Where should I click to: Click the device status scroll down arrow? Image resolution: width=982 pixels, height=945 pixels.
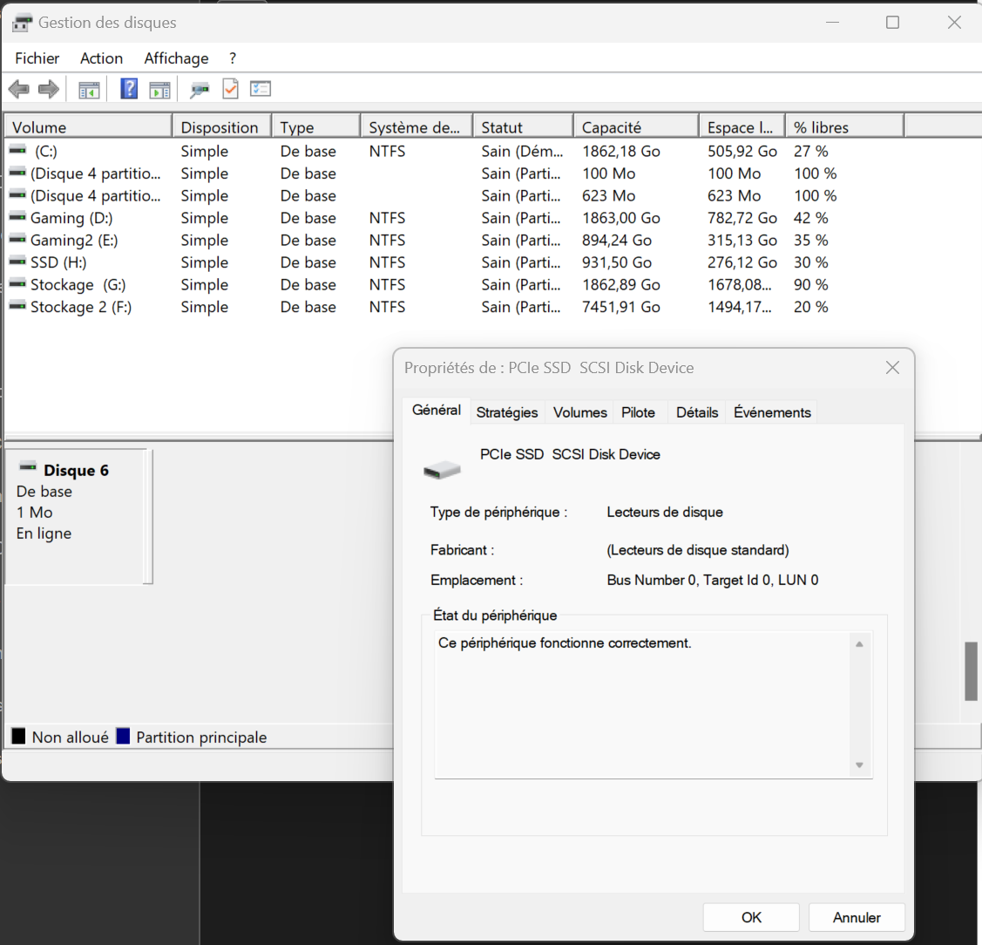859,765
